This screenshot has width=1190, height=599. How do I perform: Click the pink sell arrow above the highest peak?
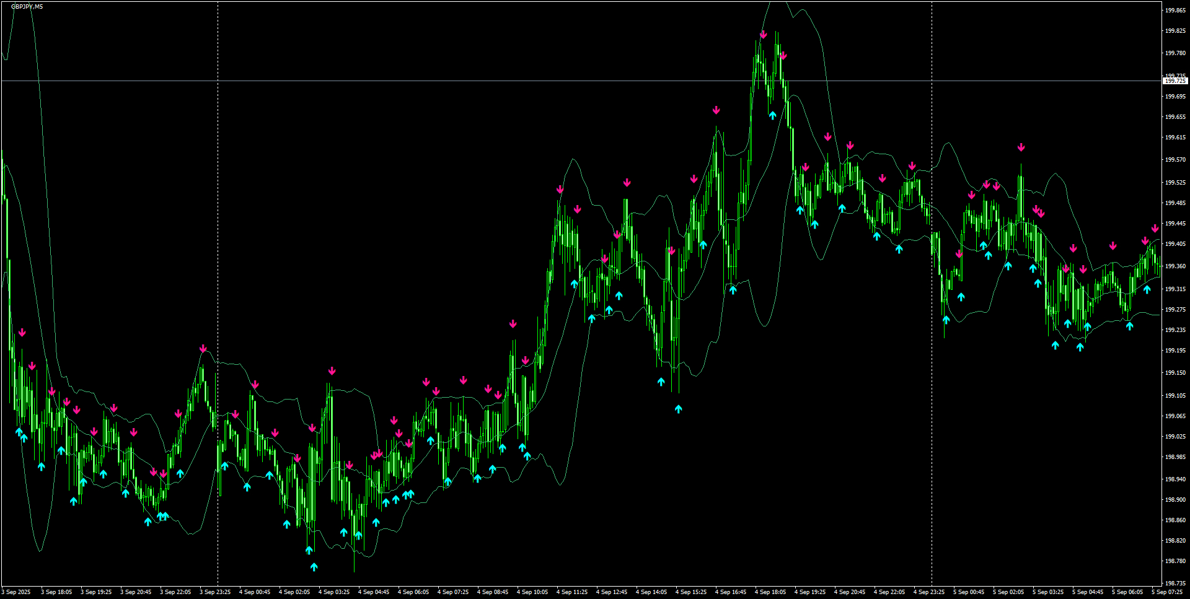[x=764, y=34]
